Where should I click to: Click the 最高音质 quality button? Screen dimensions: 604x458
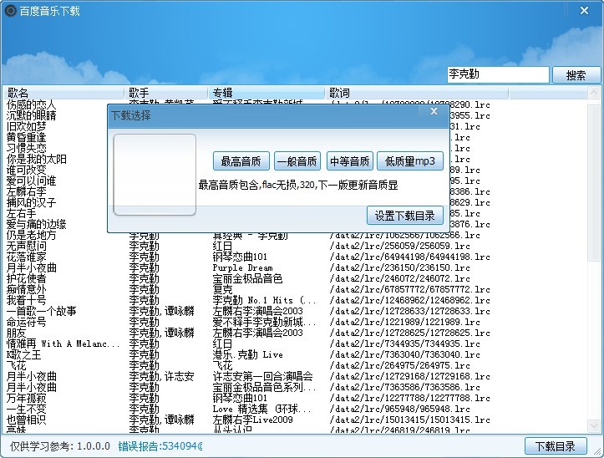[x=241, y=161]
